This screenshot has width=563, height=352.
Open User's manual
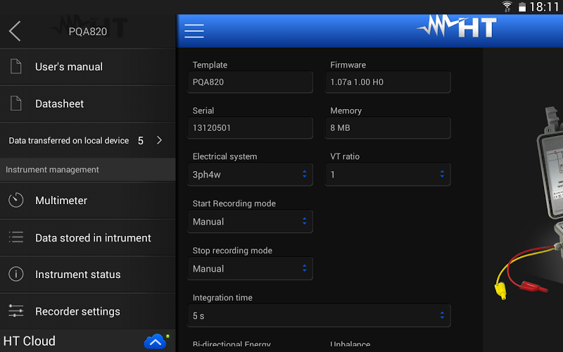pos(87,67)
